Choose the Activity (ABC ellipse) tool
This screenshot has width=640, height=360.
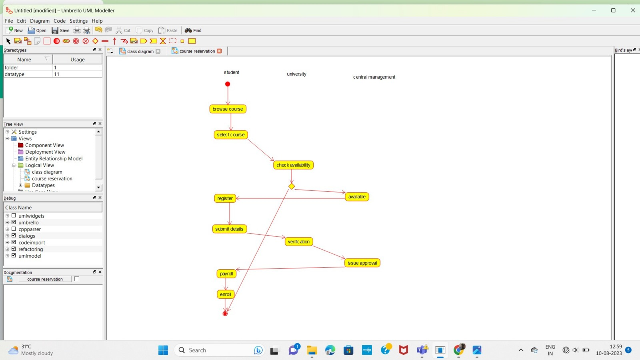tap(66, 41)
